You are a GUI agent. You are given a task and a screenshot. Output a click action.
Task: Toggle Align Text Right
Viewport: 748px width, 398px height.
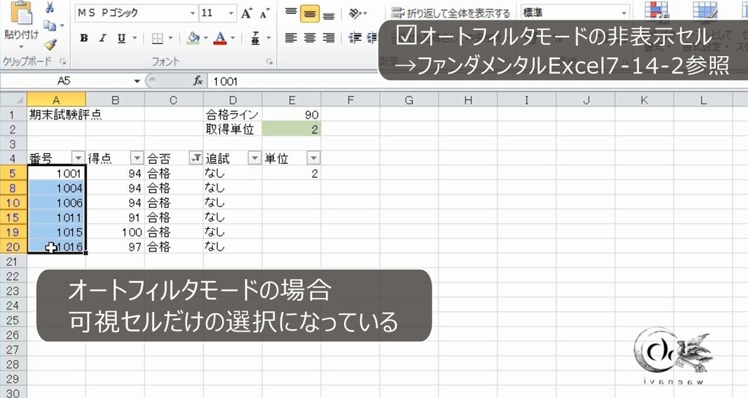[x=329, y=38]
